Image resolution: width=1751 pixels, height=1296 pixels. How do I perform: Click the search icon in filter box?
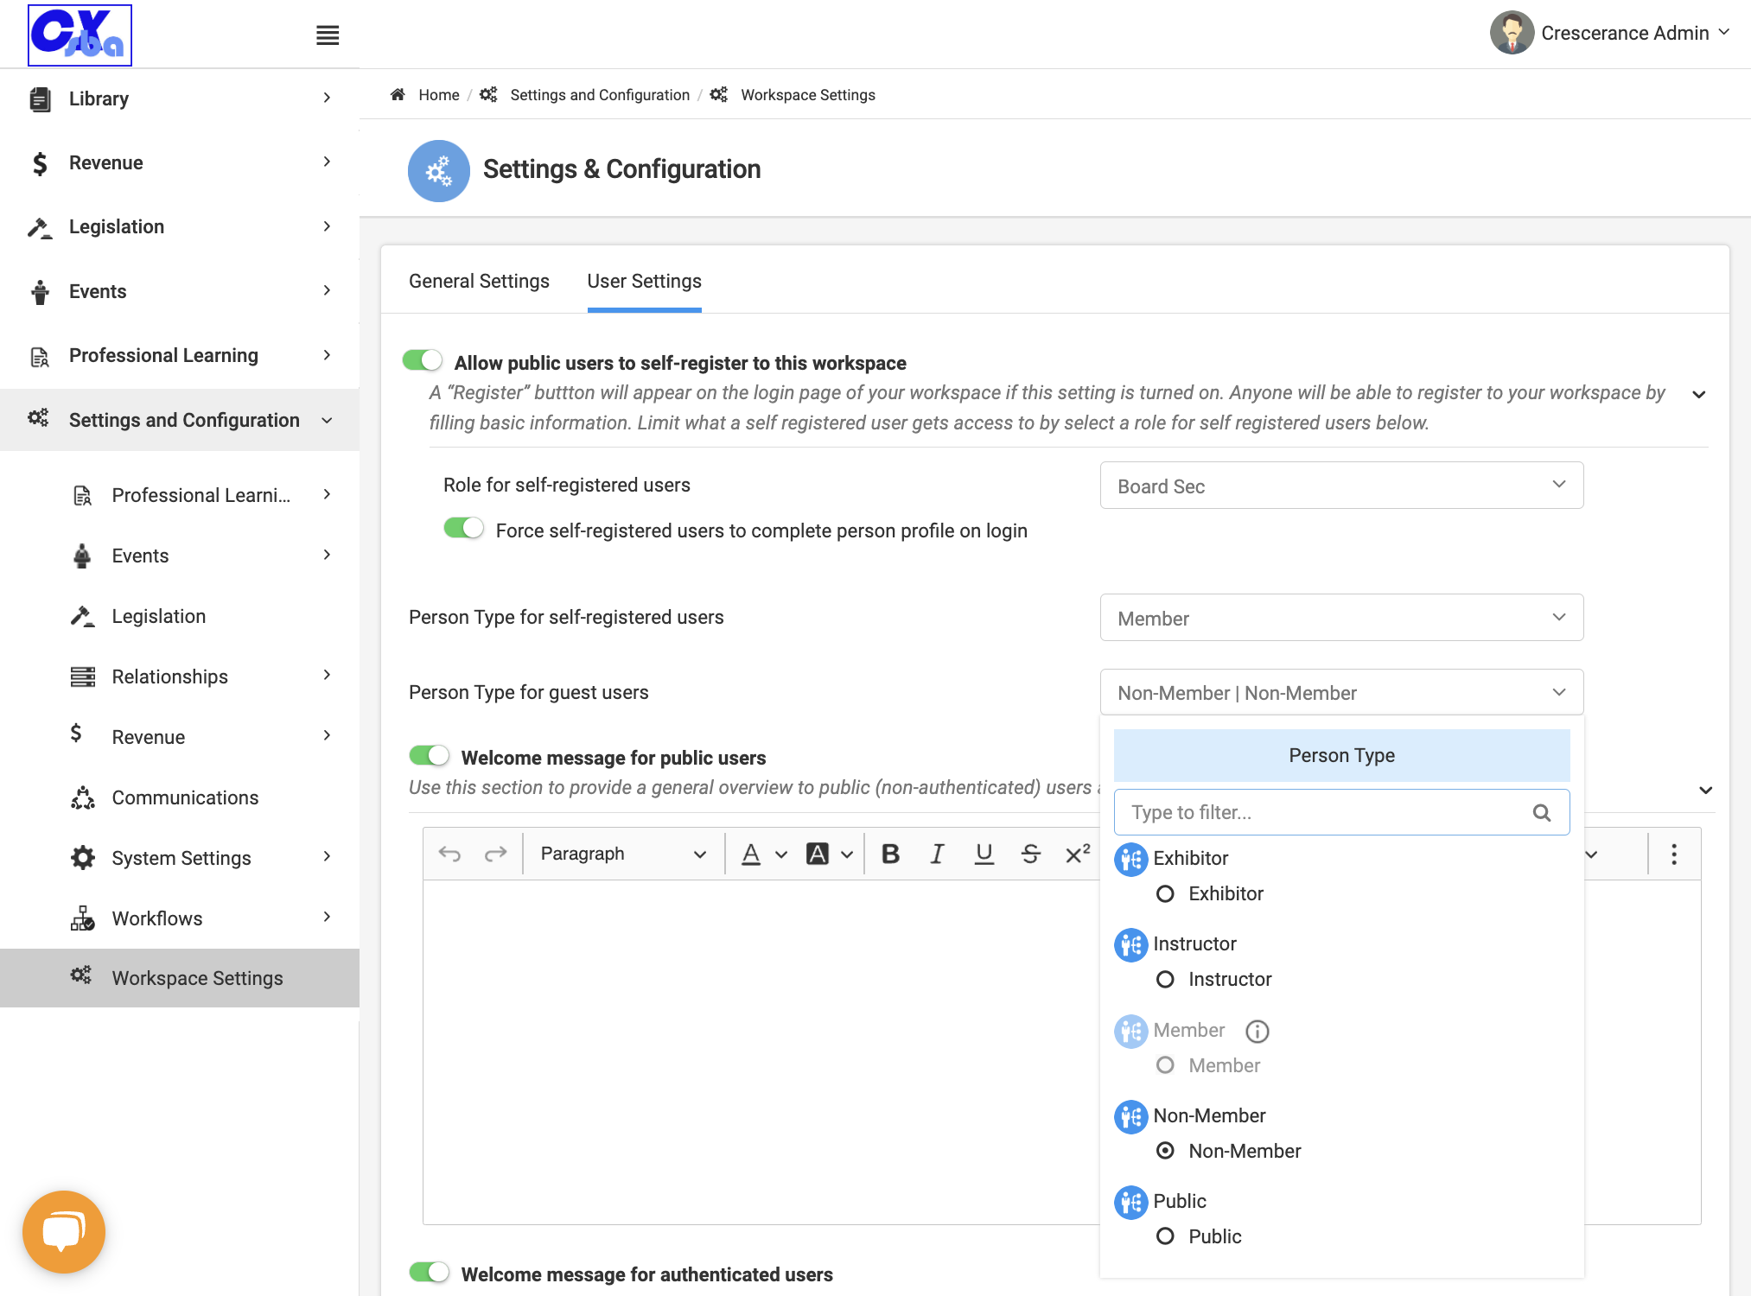coord(1542,813)
